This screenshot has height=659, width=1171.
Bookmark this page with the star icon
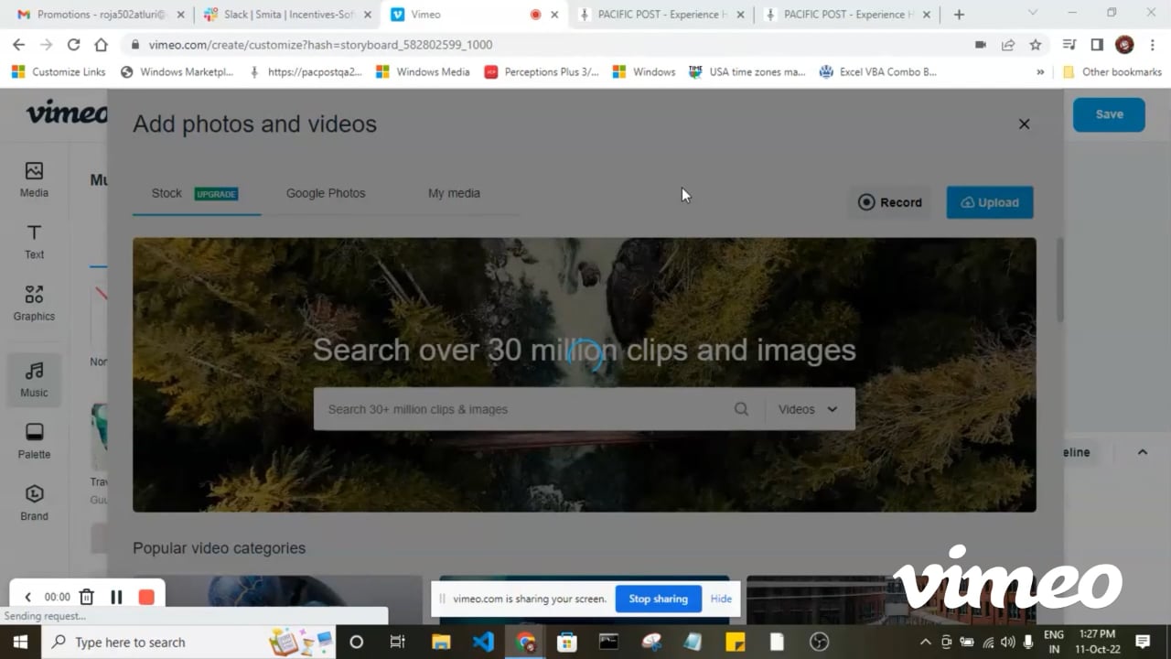pos(1036,45)
